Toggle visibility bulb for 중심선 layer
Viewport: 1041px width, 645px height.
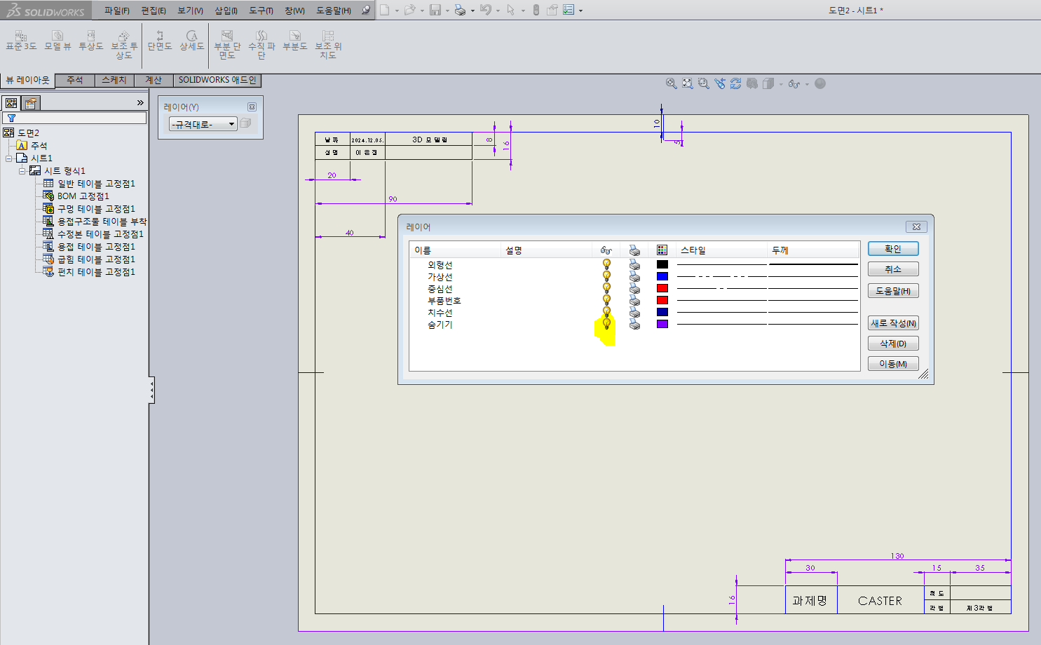coord(606,288)
